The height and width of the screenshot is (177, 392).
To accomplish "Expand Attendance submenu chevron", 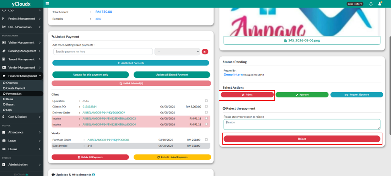I will tap(40, 132).
